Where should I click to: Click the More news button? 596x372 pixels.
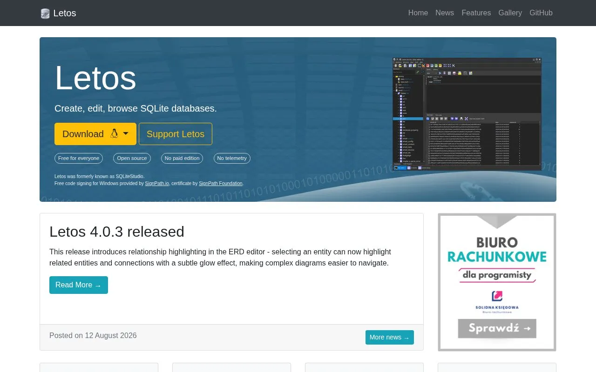tap(390, 337)
